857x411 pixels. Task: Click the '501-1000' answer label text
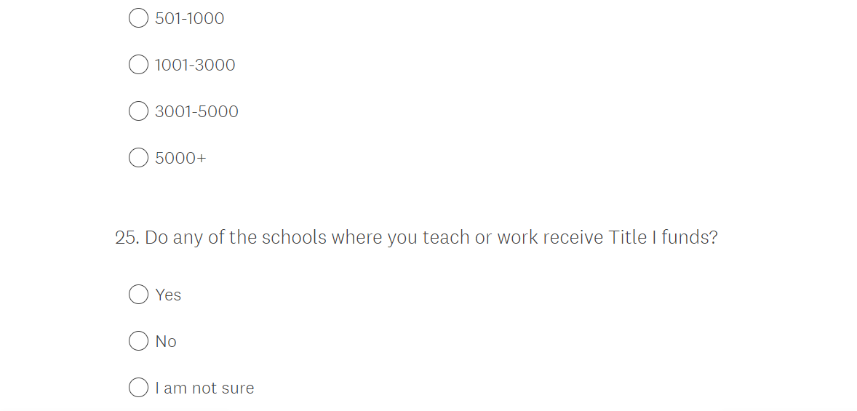189,18
